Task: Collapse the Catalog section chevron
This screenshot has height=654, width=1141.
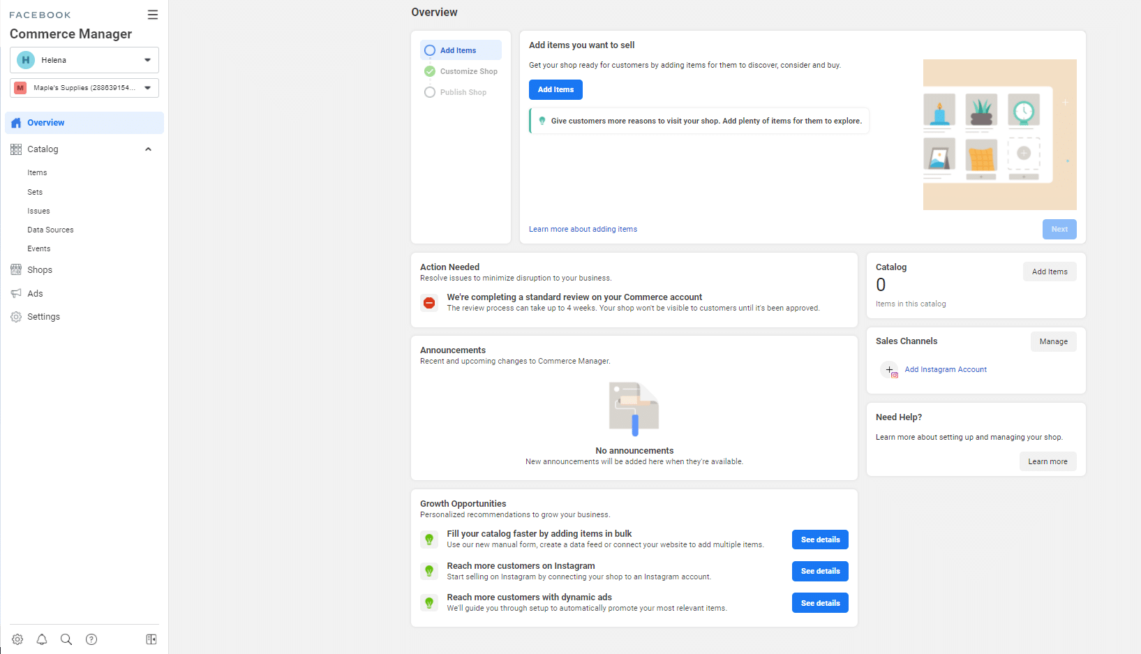Action: pos(148,149)
